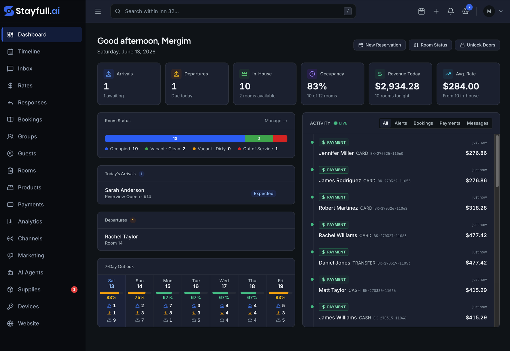
Task: Switch to Messages activity tab
Action: [477, 123]
